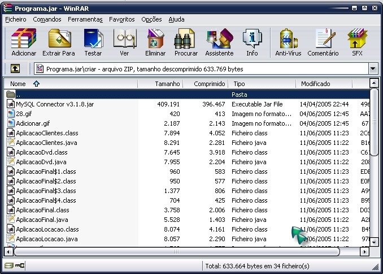Click the vertical scrollbar up arrow
This screenshot has height=274, width=383.
coord(374,83)
